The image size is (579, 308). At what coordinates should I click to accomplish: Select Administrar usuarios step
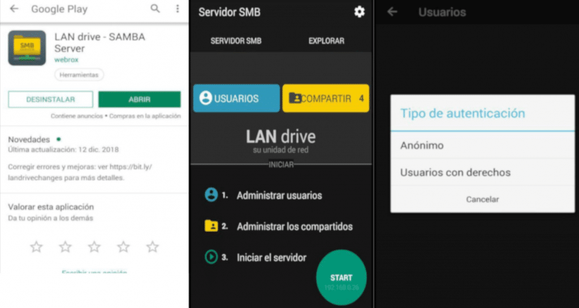[x=279, y=195]
